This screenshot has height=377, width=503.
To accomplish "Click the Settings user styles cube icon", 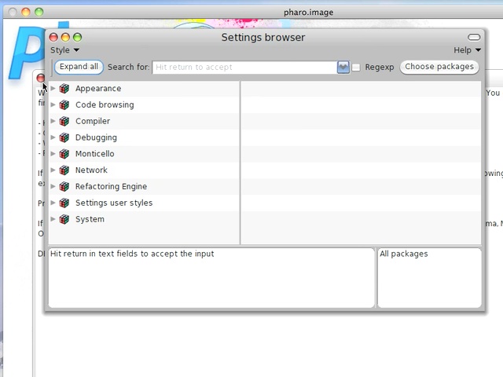I will pyautogui.click(x=64, y=203).
